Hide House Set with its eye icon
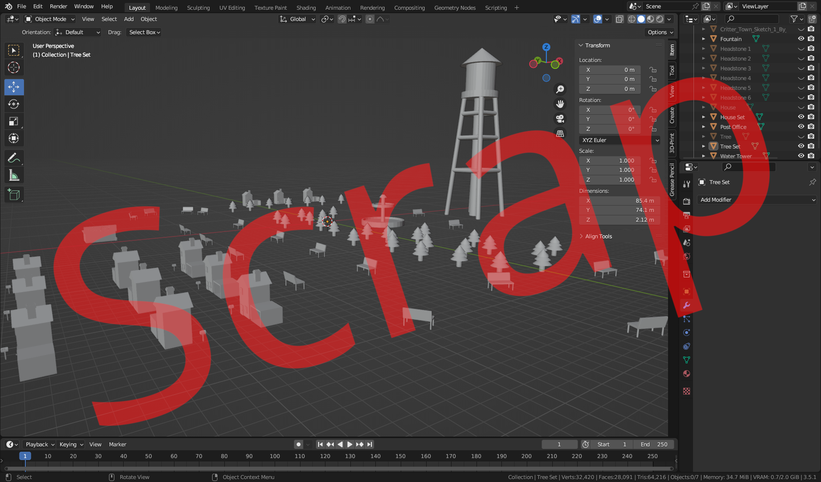The image size is (821, 482). point(801,117)
